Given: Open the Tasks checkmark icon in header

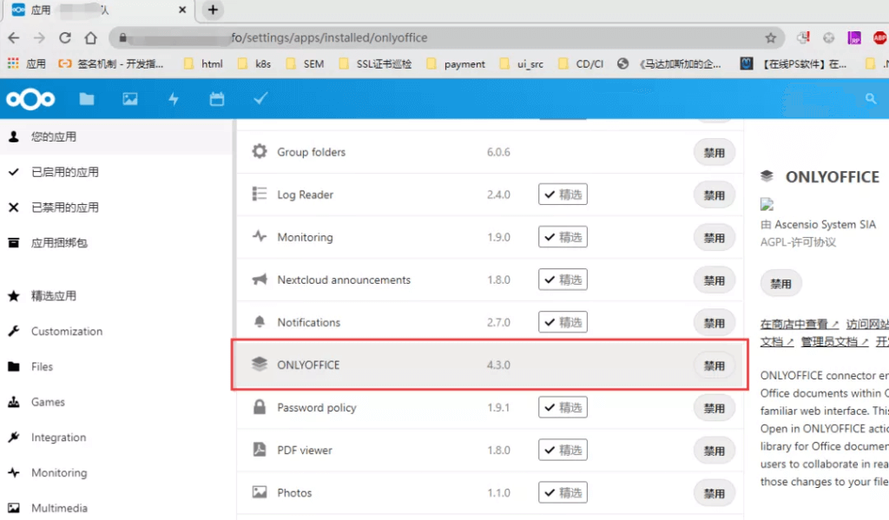Looking at the screenshot, I should [x=260, y=99].
